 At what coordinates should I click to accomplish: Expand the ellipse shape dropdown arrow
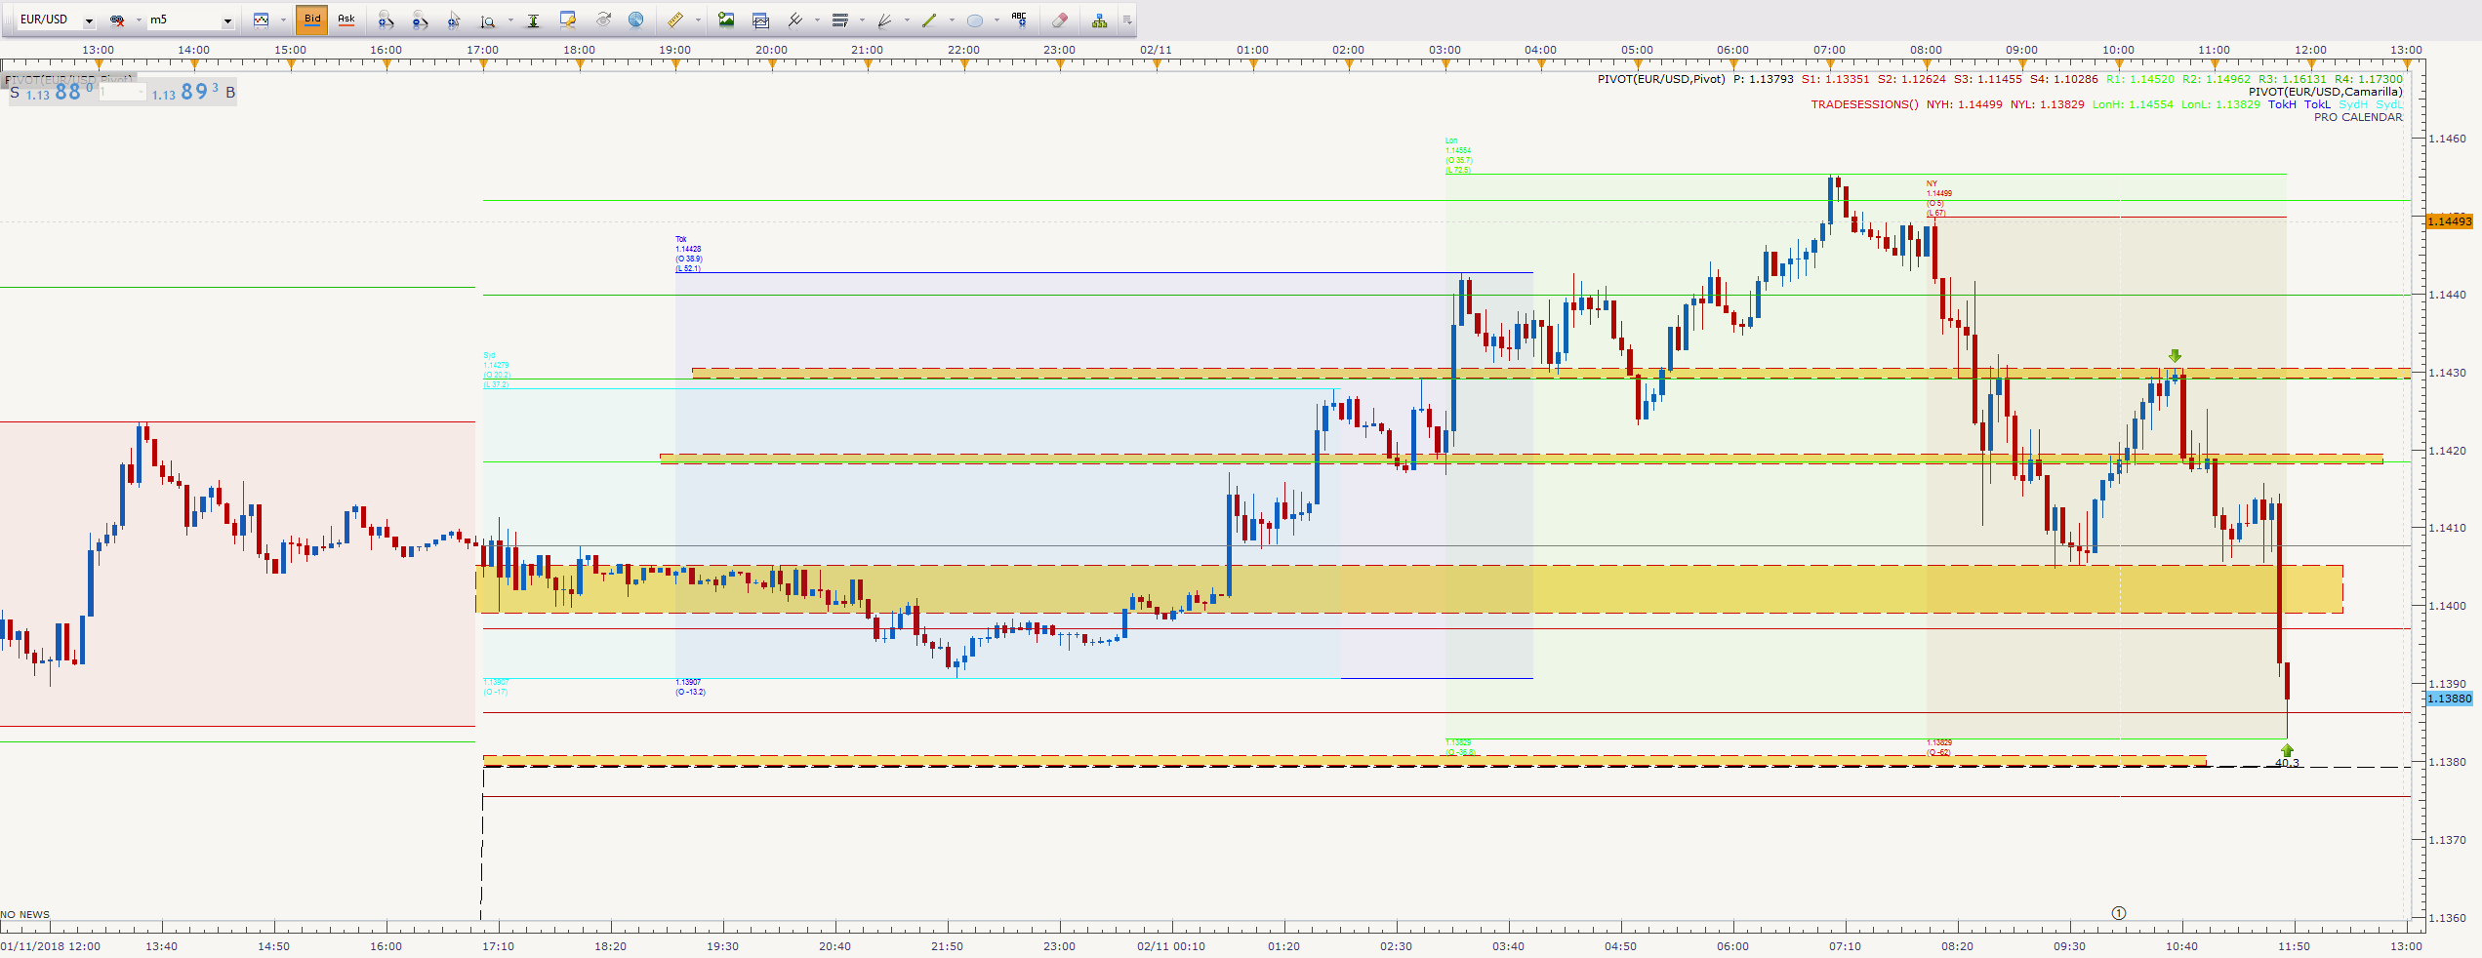click(x=997, y=20)
